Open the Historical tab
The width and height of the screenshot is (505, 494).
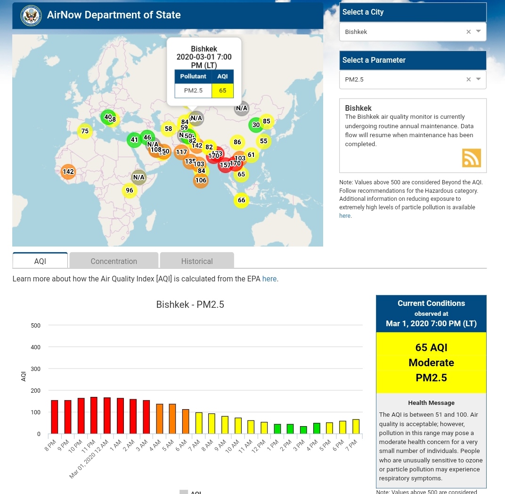click(197, 261)
